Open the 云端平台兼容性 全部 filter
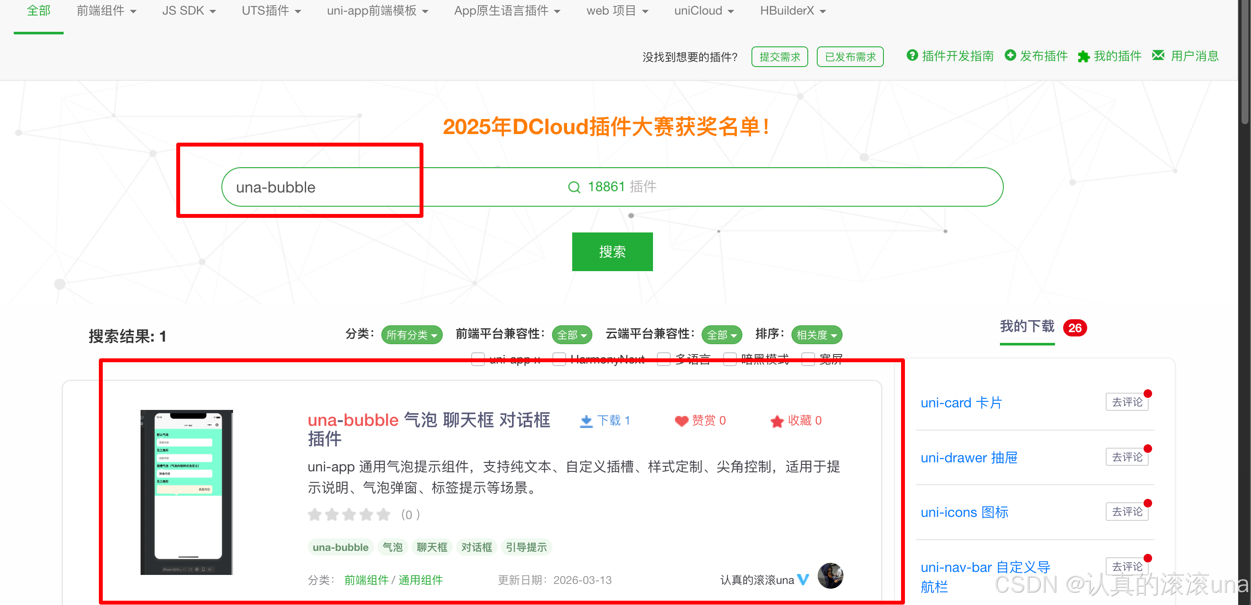This screenshot has height=605, width=1251. tap(722, 335)
